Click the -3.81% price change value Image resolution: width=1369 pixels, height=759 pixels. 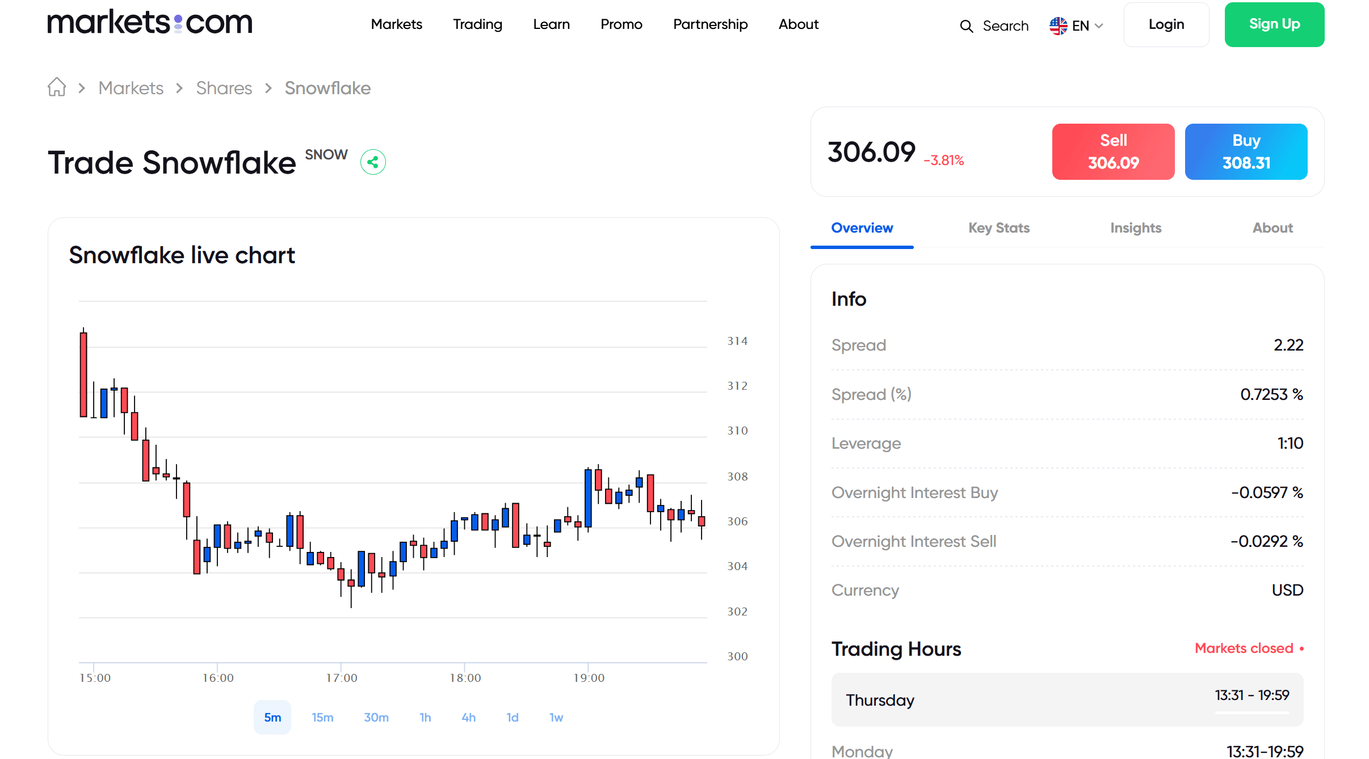point(944,161)
